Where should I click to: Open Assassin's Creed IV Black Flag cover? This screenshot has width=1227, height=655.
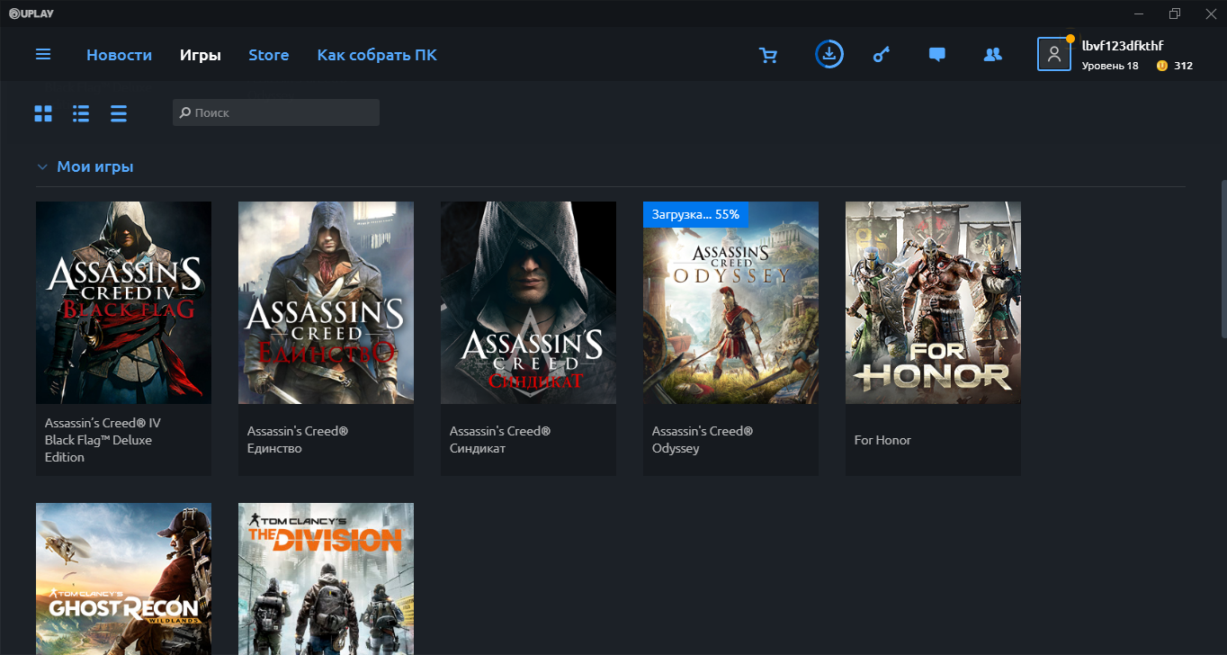[x=123, y=302]
